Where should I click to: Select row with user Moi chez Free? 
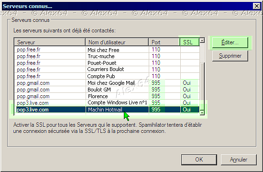pos(107,50)
